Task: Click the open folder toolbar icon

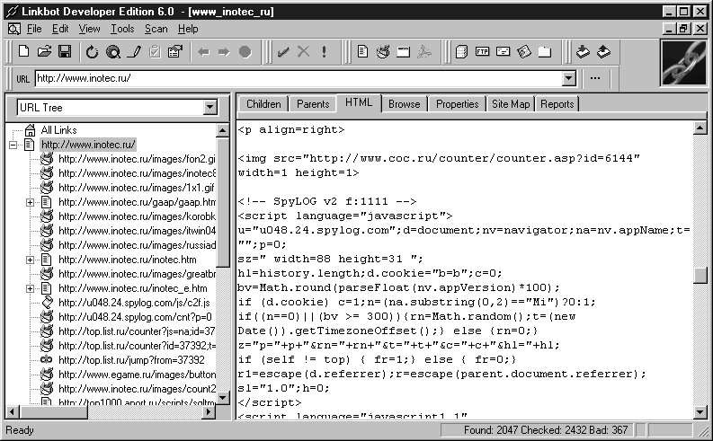Action: (44, 52)
